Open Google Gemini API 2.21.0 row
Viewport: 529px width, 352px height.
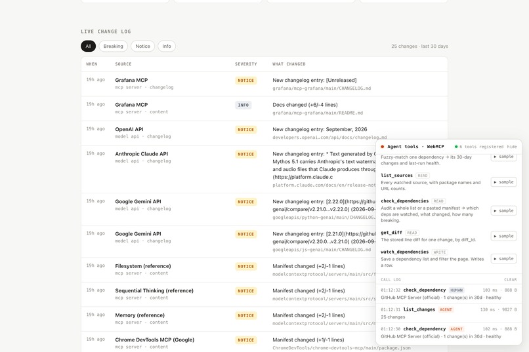coord(228,241)
